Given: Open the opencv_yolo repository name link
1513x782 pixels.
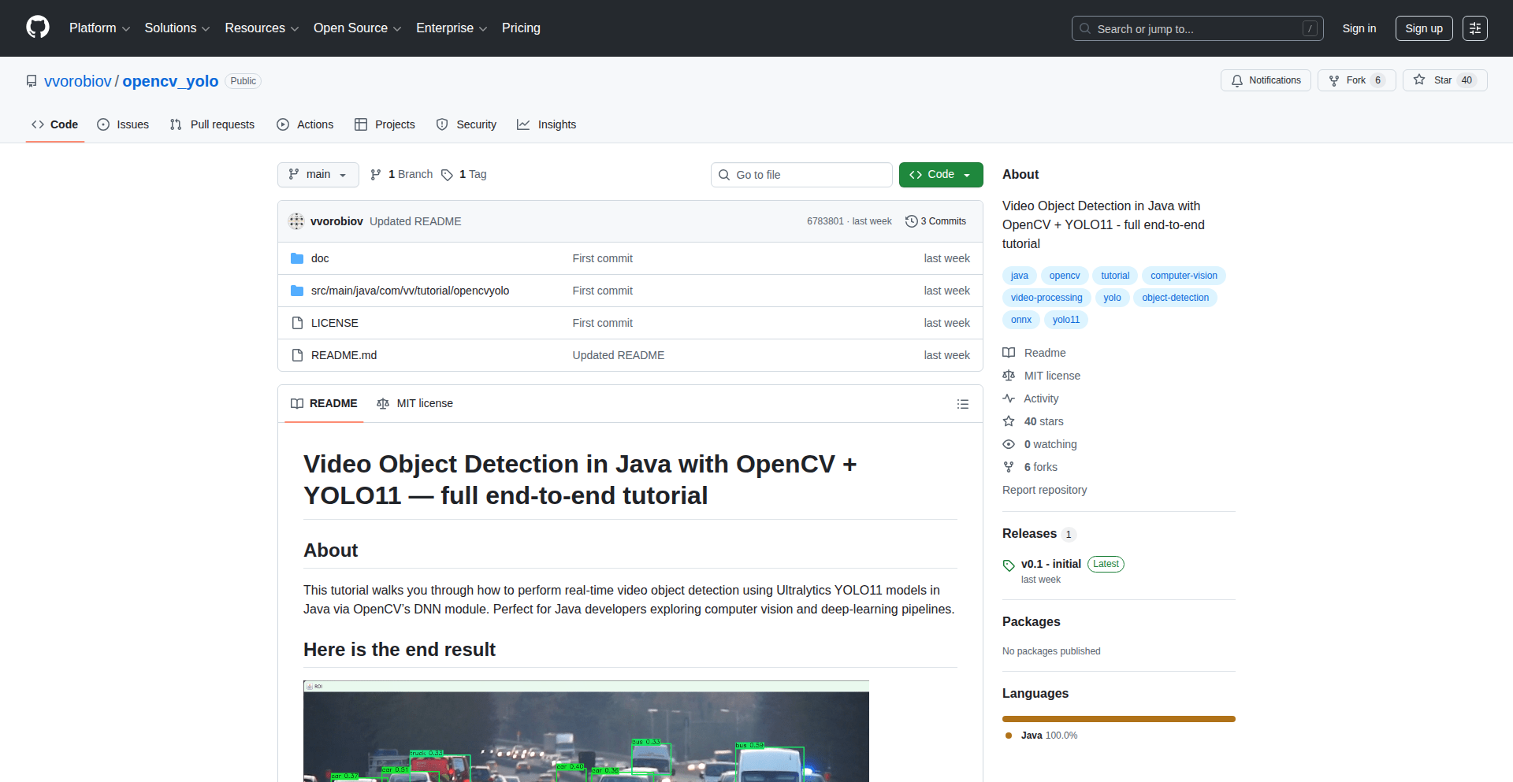Looking at the screenshot, I should (170, 81).
